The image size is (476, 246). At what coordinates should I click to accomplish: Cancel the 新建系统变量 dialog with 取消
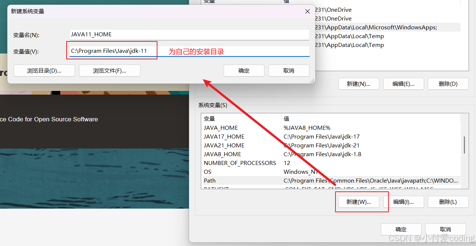(289, 71)
